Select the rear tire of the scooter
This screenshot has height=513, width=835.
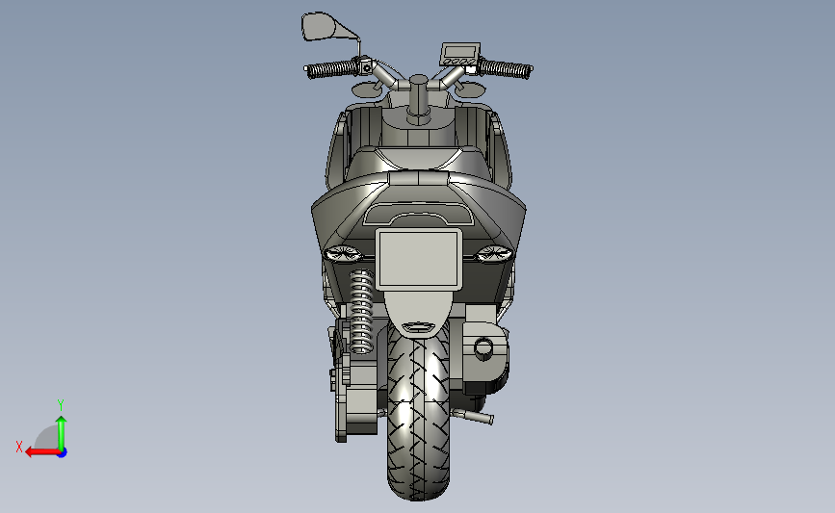coord(419,413)
